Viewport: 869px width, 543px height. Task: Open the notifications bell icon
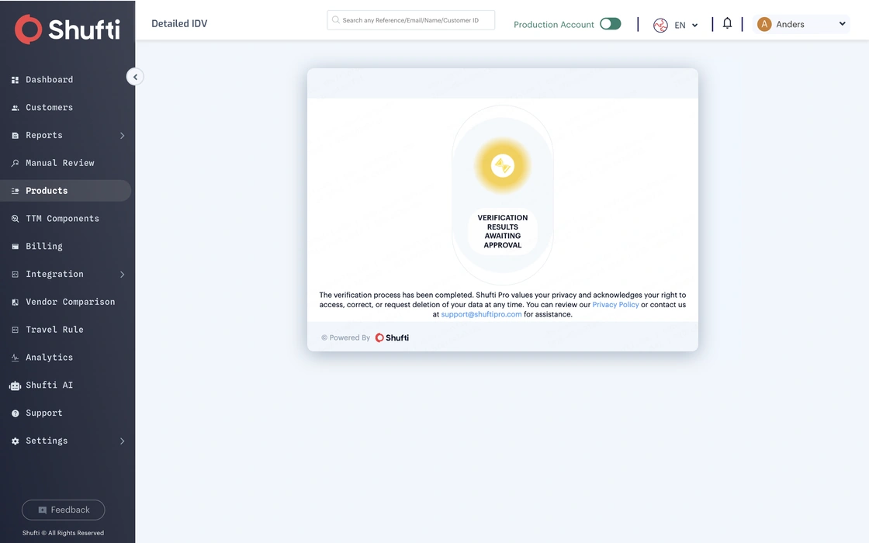click(727, 23)
